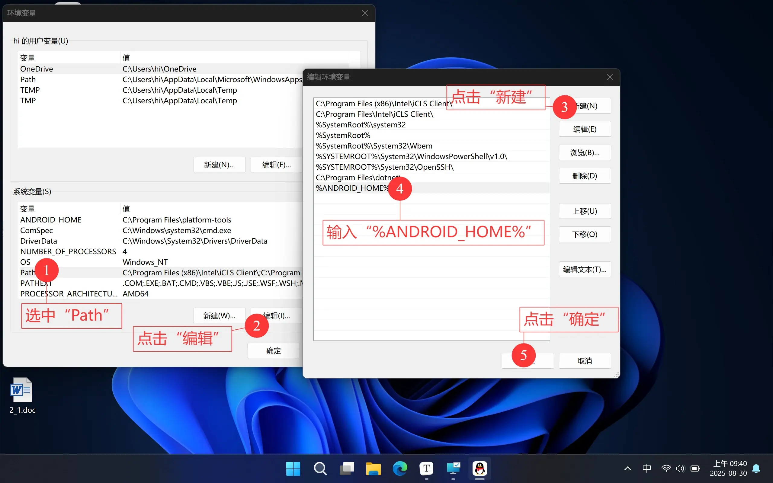Image resolution: width=773 pixels, height=483 pixels.
Task: Open Task View from taskbar
Action: [347, 469]
